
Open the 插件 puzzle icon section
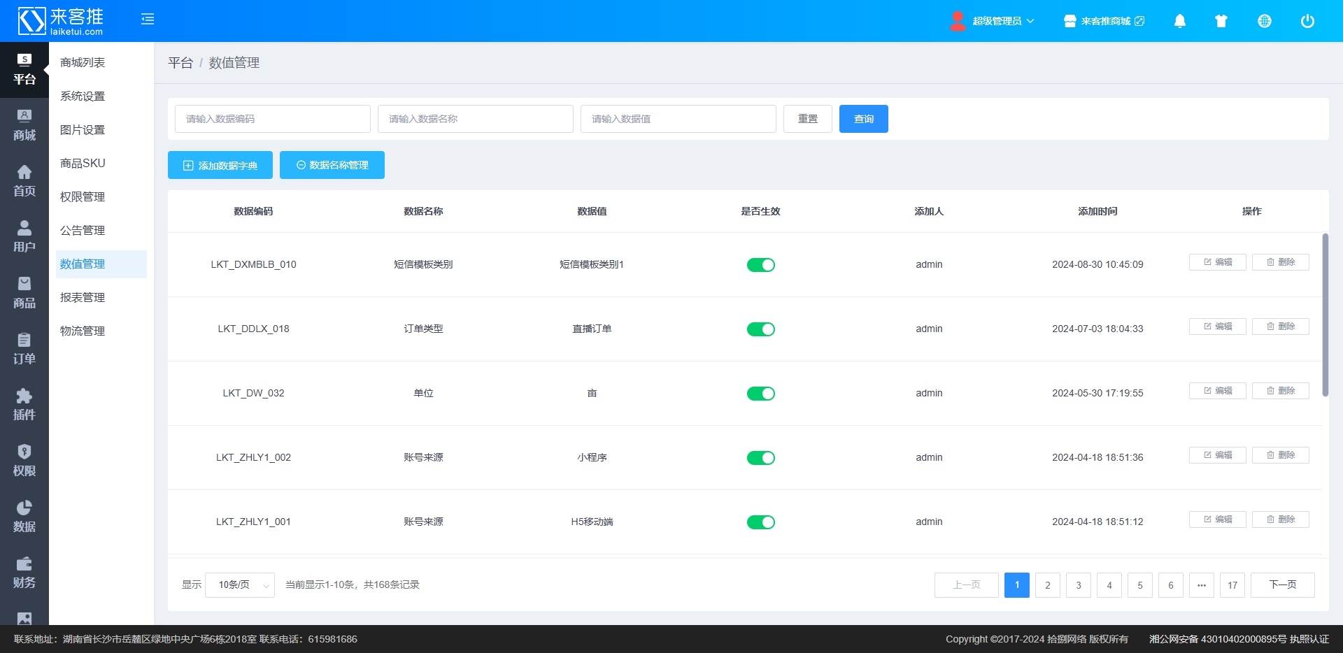coord(24,406)
